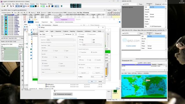Click the vertical Pwr slider
This screenshot has height=104, width=185.
tap(108, 41)
